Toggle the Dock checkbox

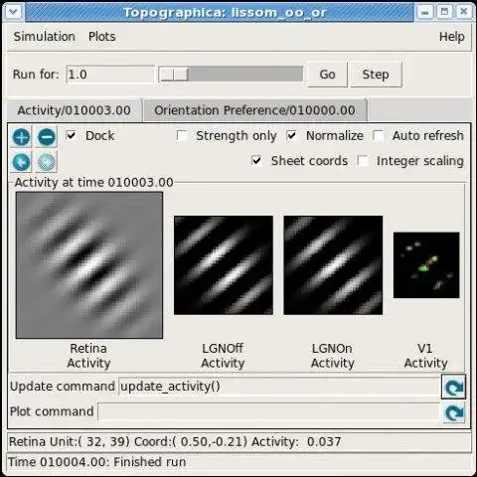tap(71, 135)
